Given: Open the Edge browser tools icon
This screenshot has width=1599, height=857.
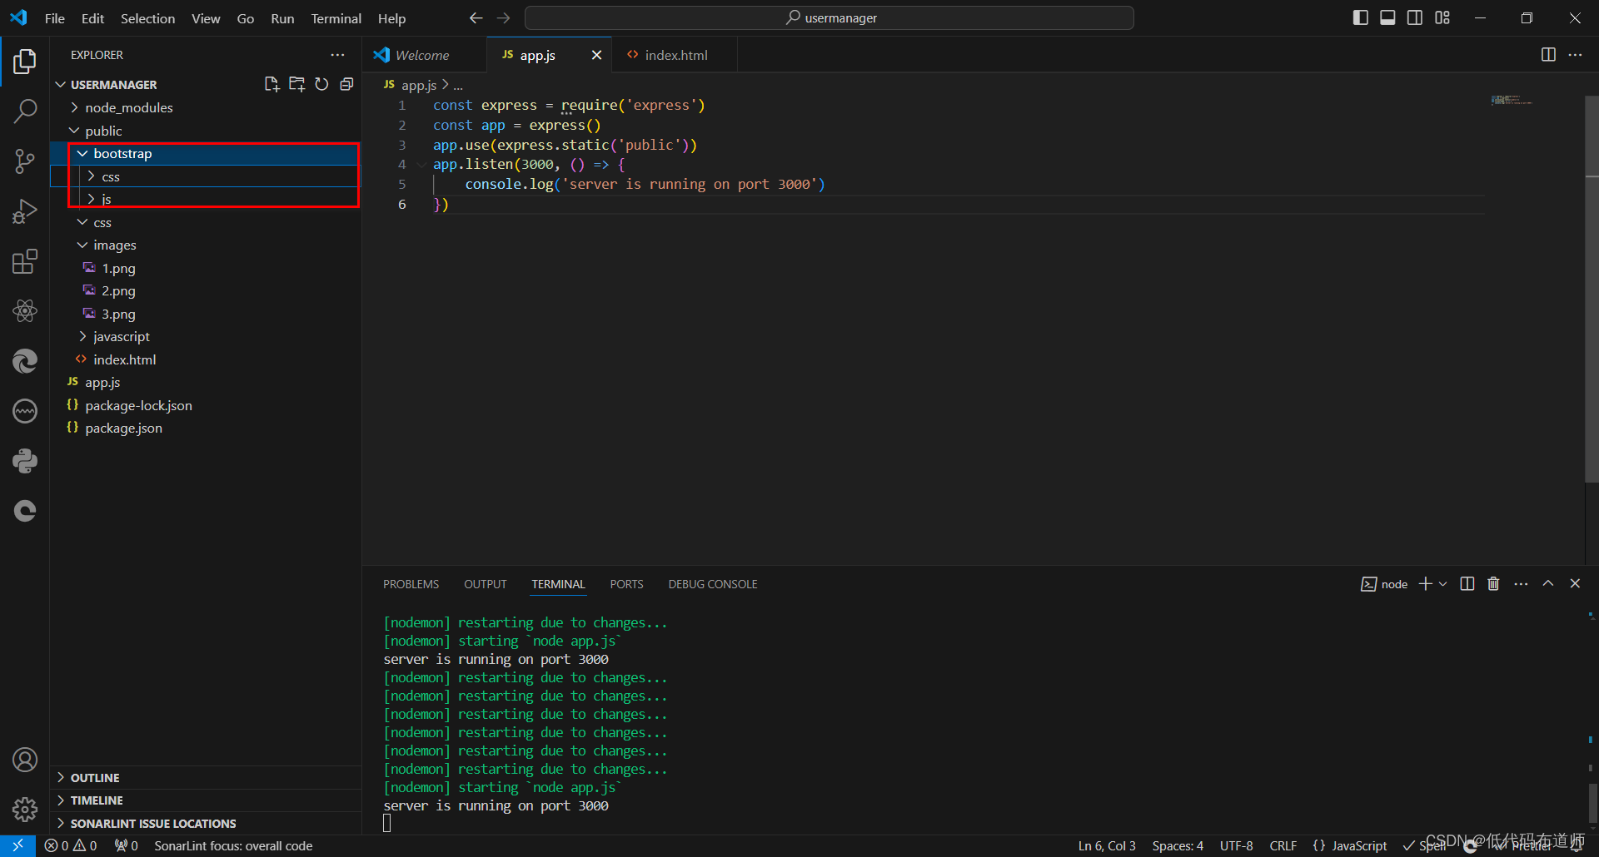Looking at the screenshot, I should (x=25, y=361).
